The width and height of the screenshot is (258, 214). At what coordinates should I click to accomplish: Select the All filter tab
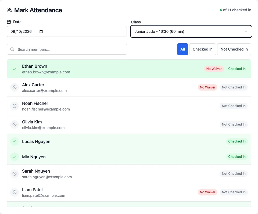coord(182,49)
